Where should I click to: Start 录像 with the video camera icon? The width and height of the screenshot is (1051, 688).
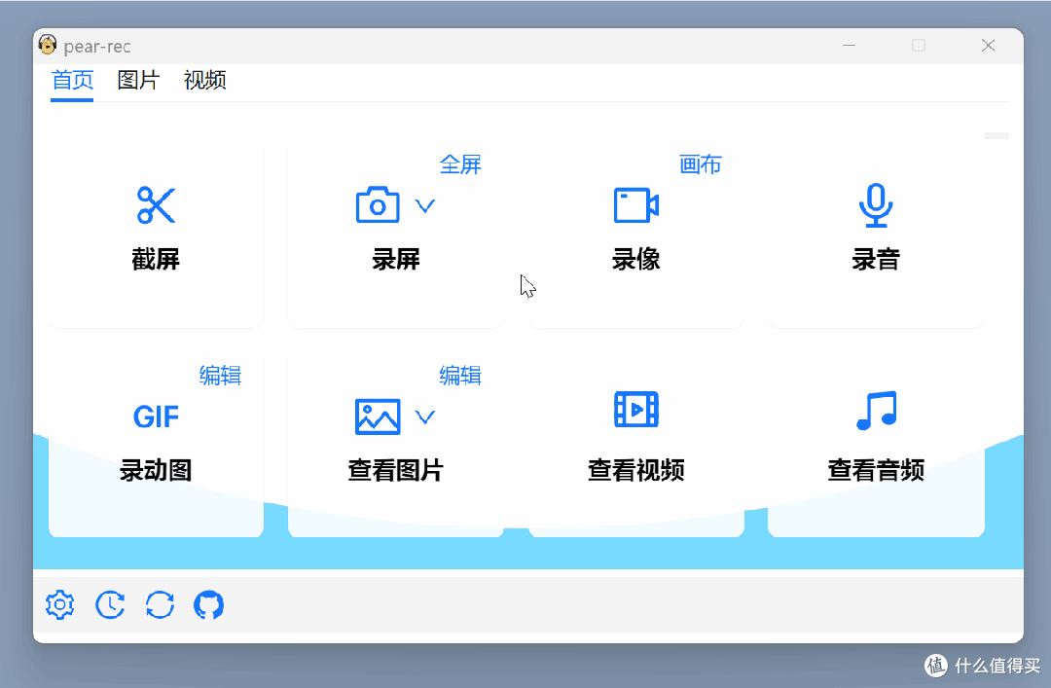click(635, 204)
